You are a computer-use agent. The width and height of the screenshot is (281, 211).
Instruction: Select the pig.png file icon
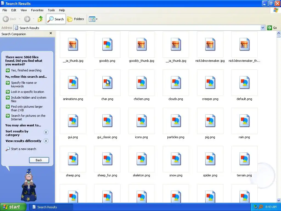(210, 121)
